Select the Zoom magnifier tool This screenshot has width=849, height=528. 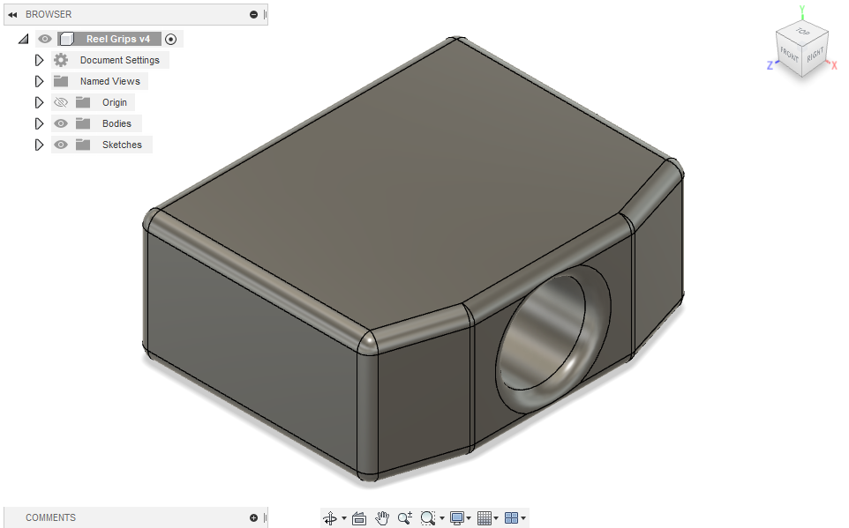click(x=404, y=518)
